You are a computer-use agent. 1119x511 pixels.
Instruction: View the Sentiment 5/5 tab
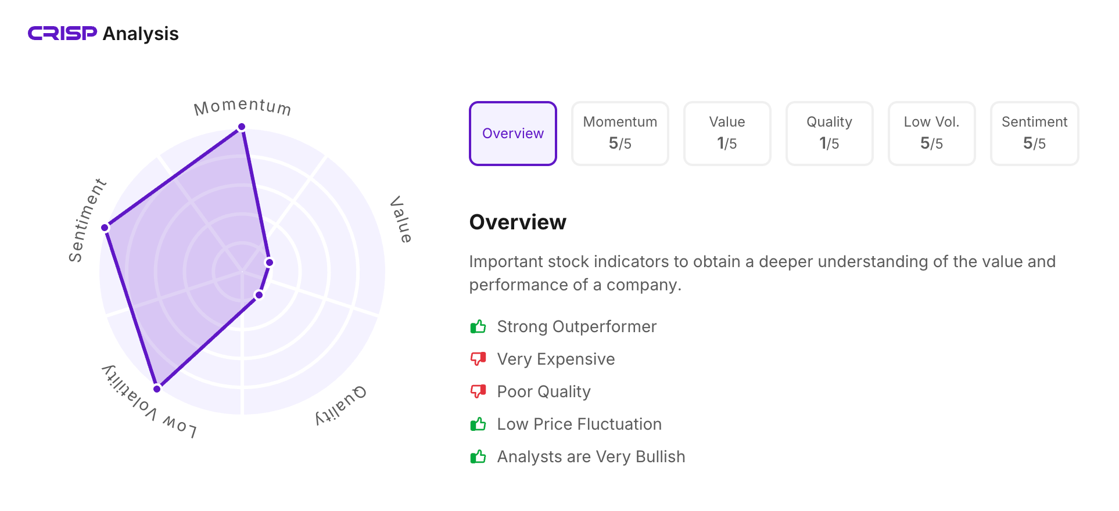[1034, 134]
